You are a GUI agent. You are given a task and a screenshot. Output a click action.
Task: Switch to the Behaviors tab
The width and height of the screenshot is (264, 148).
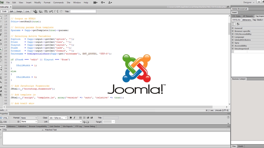pyautogui.click(x=246, y=20)
